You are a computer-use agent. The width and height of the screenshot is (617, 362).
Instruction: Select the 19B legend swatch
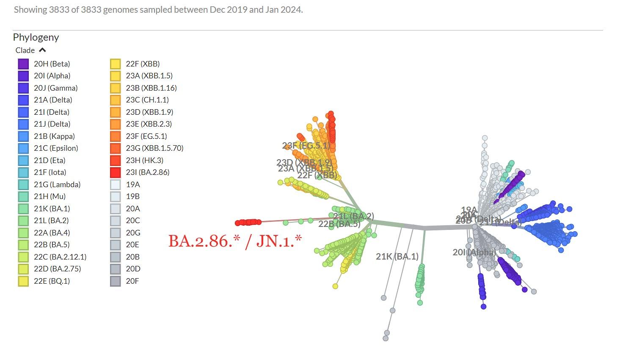coord(116,196)
